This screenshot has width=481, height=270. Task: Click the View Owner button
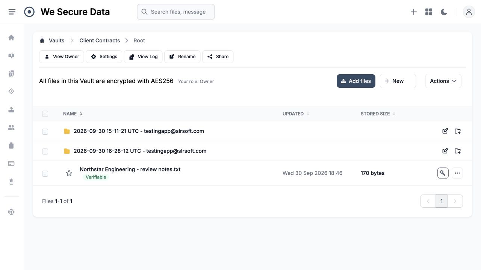[62, 57]
